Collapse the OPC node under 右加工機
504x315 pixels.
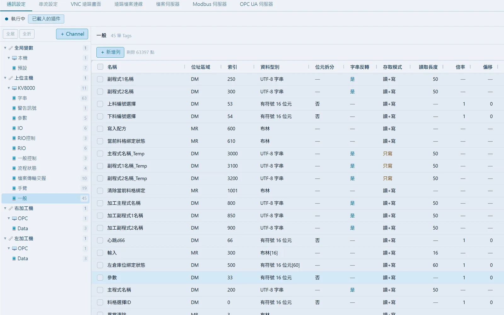[9, 218]
